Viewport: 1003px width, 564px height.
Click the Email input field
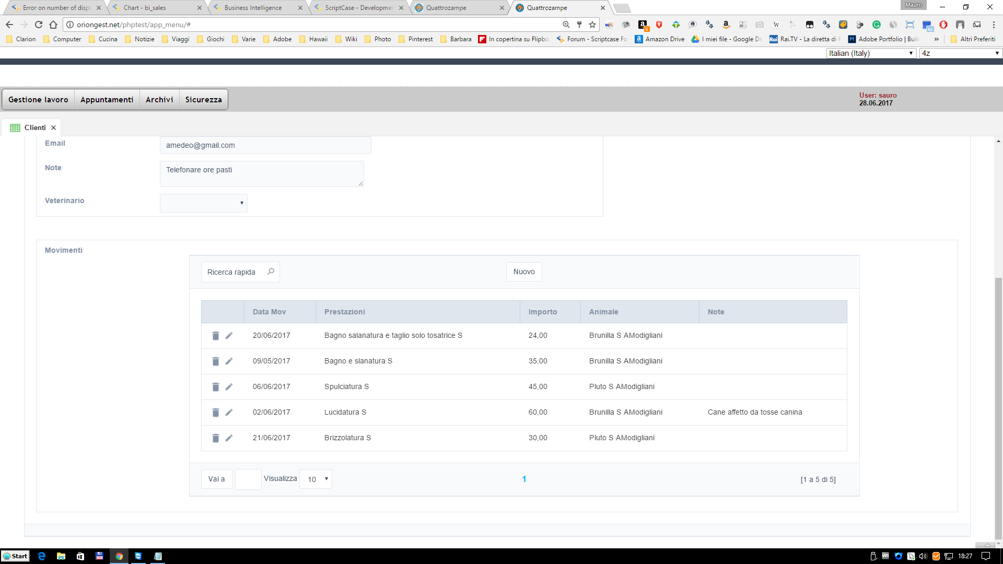coord(265,145)
